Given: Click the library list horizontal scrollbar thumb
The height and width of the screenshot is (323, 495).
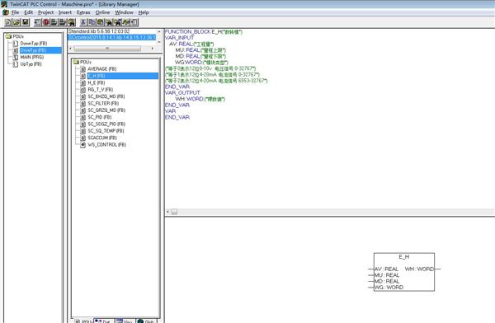Looking at the screenshot, I should (x=107, y=49).
